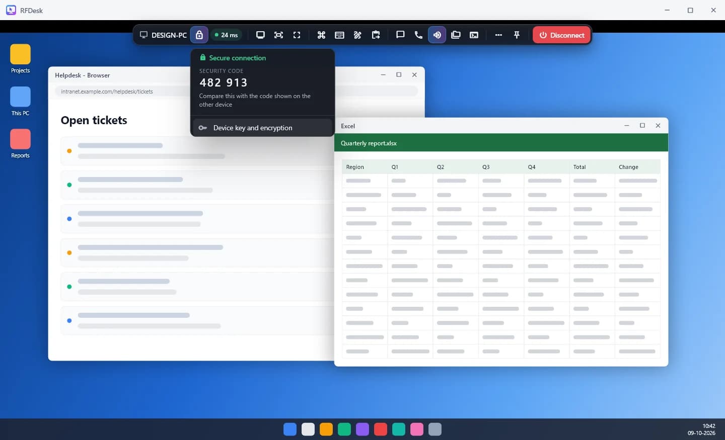725x440 pixels.
Task: Click the orange icon in the remote taskbar
Action: [x=326, y=429]
